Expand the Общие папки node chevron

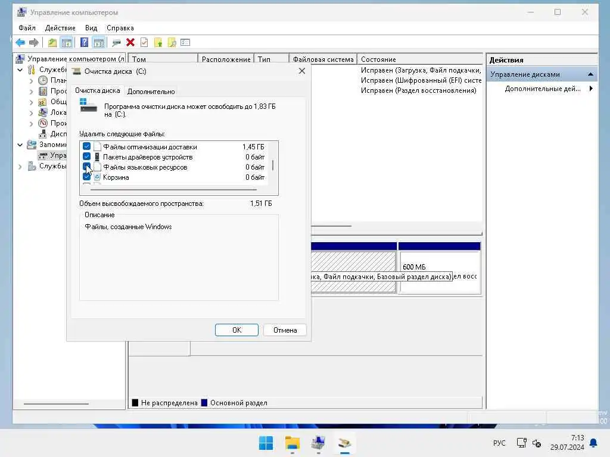click(32, 102)
